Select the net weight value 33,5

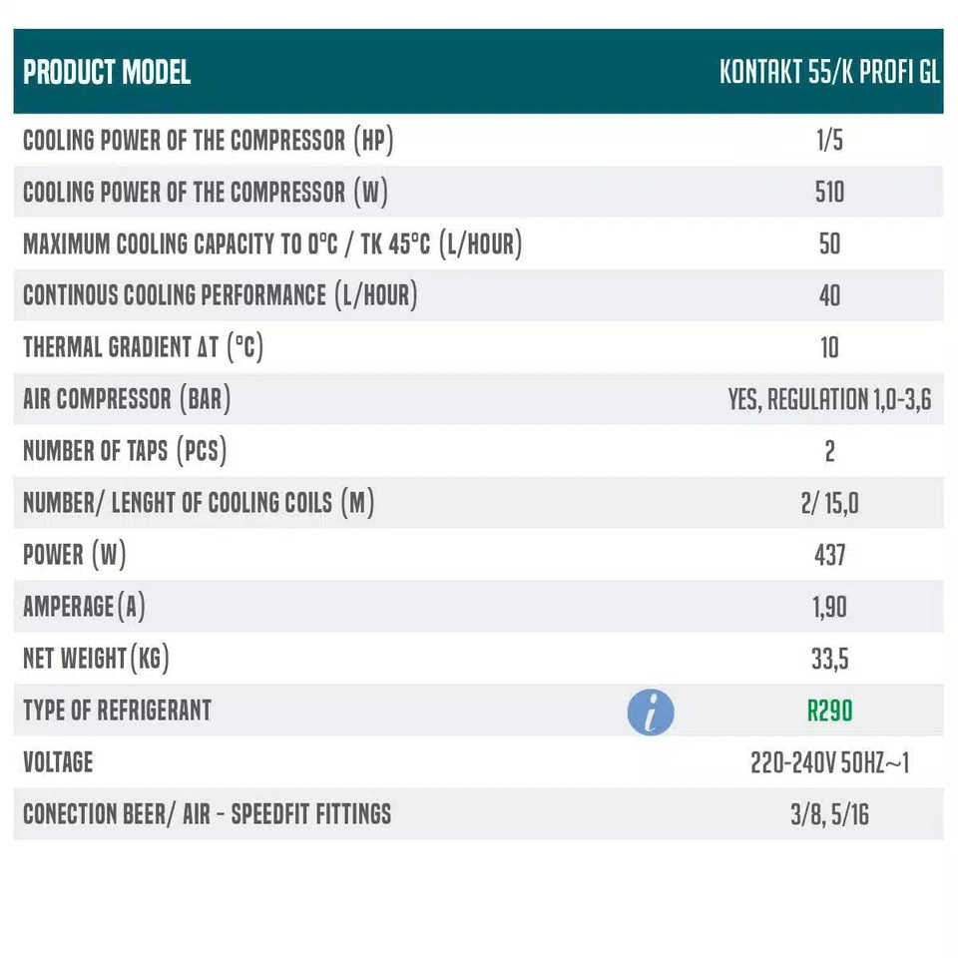tap(829, 660)
